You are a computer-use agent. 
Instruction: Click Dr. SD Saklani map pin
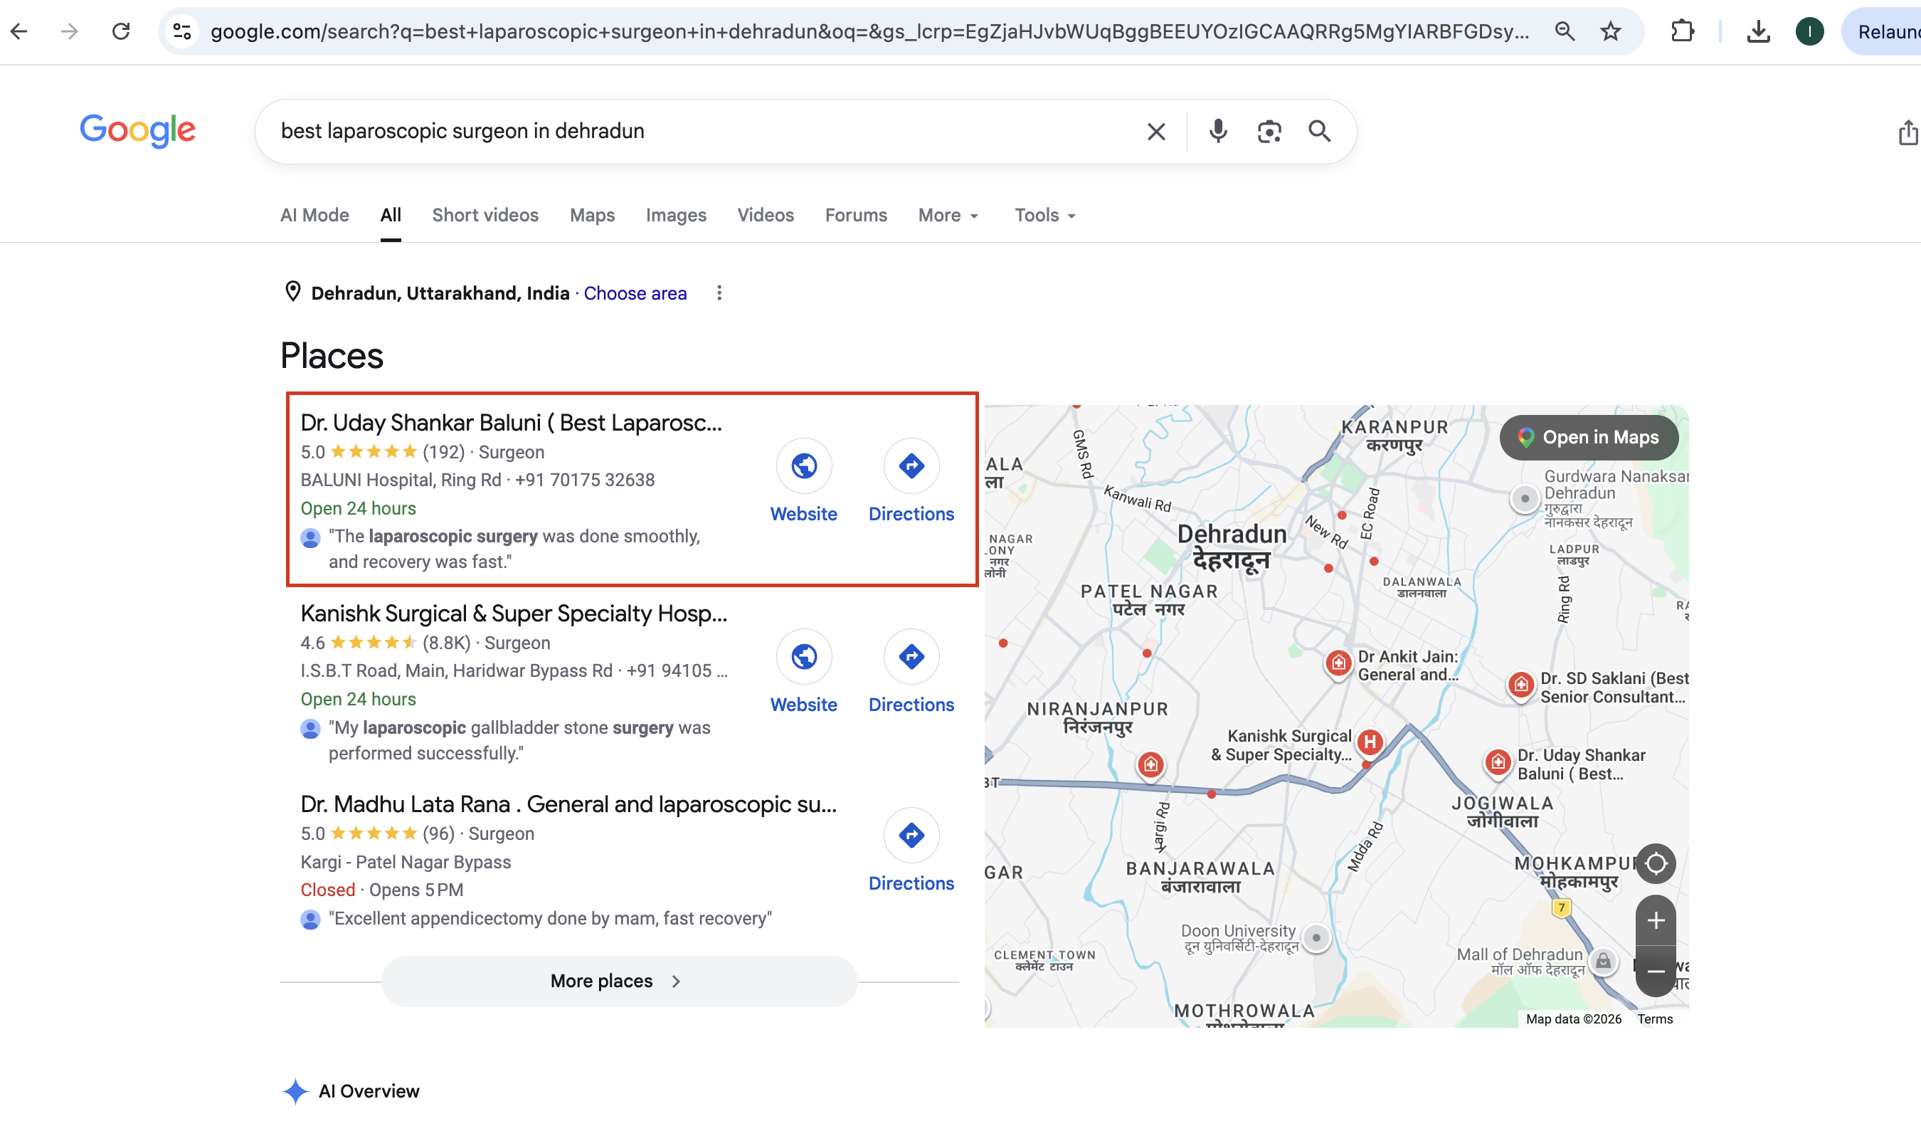[x=1521, y=685]
